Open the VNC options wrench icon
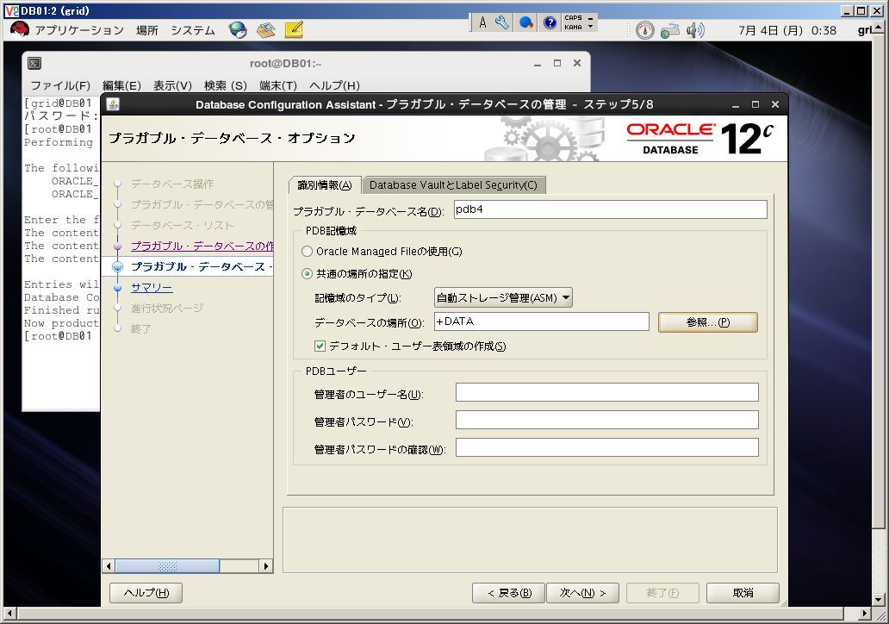 [501, 22]
